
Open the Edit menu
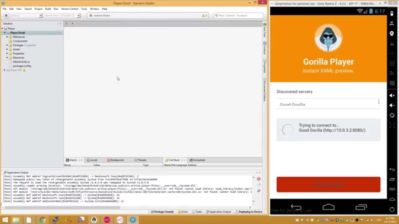11,9
